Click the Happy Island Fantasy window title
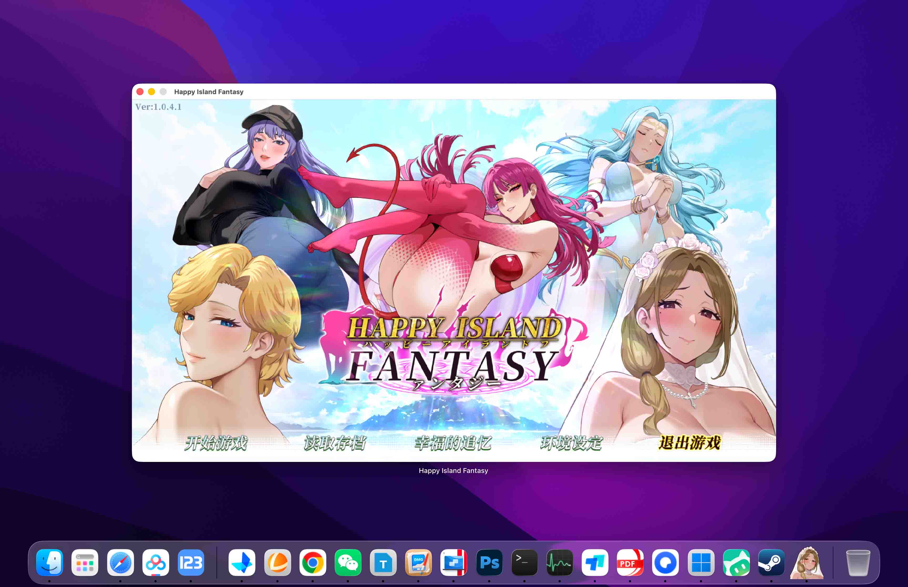Viewport: 908px width, 587px height. click(208, 92)
